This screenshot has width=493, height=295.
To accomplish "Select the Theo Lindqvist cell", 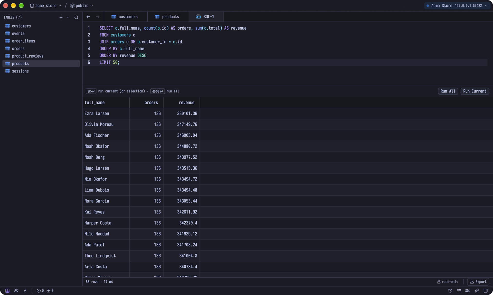I will [x=106, y=256].
